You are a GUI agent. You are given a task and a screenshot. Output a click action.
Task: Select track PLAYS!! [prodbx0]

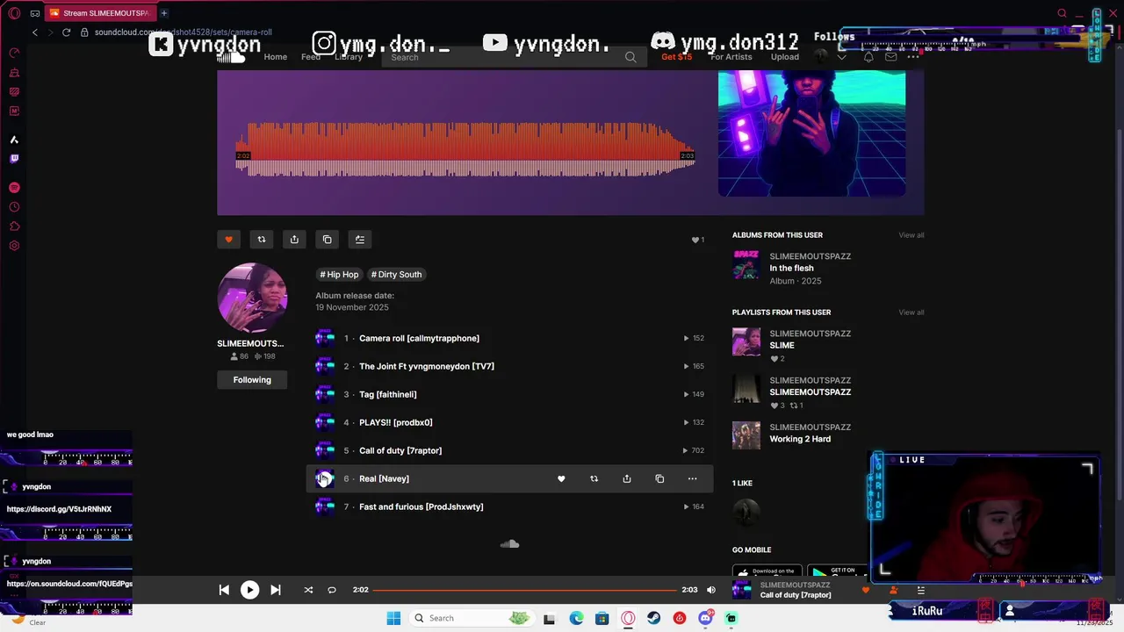tap(395, 422)
